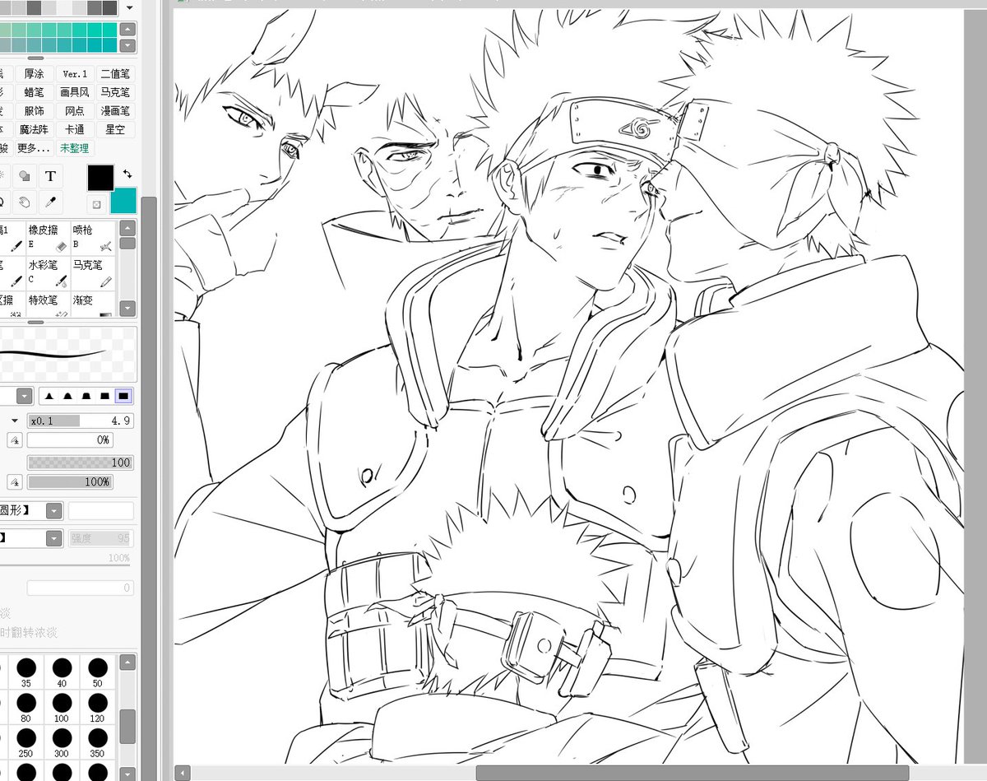987x781 pixels.
Task: Open the 画具风 brush group
Action: [75, 92]
